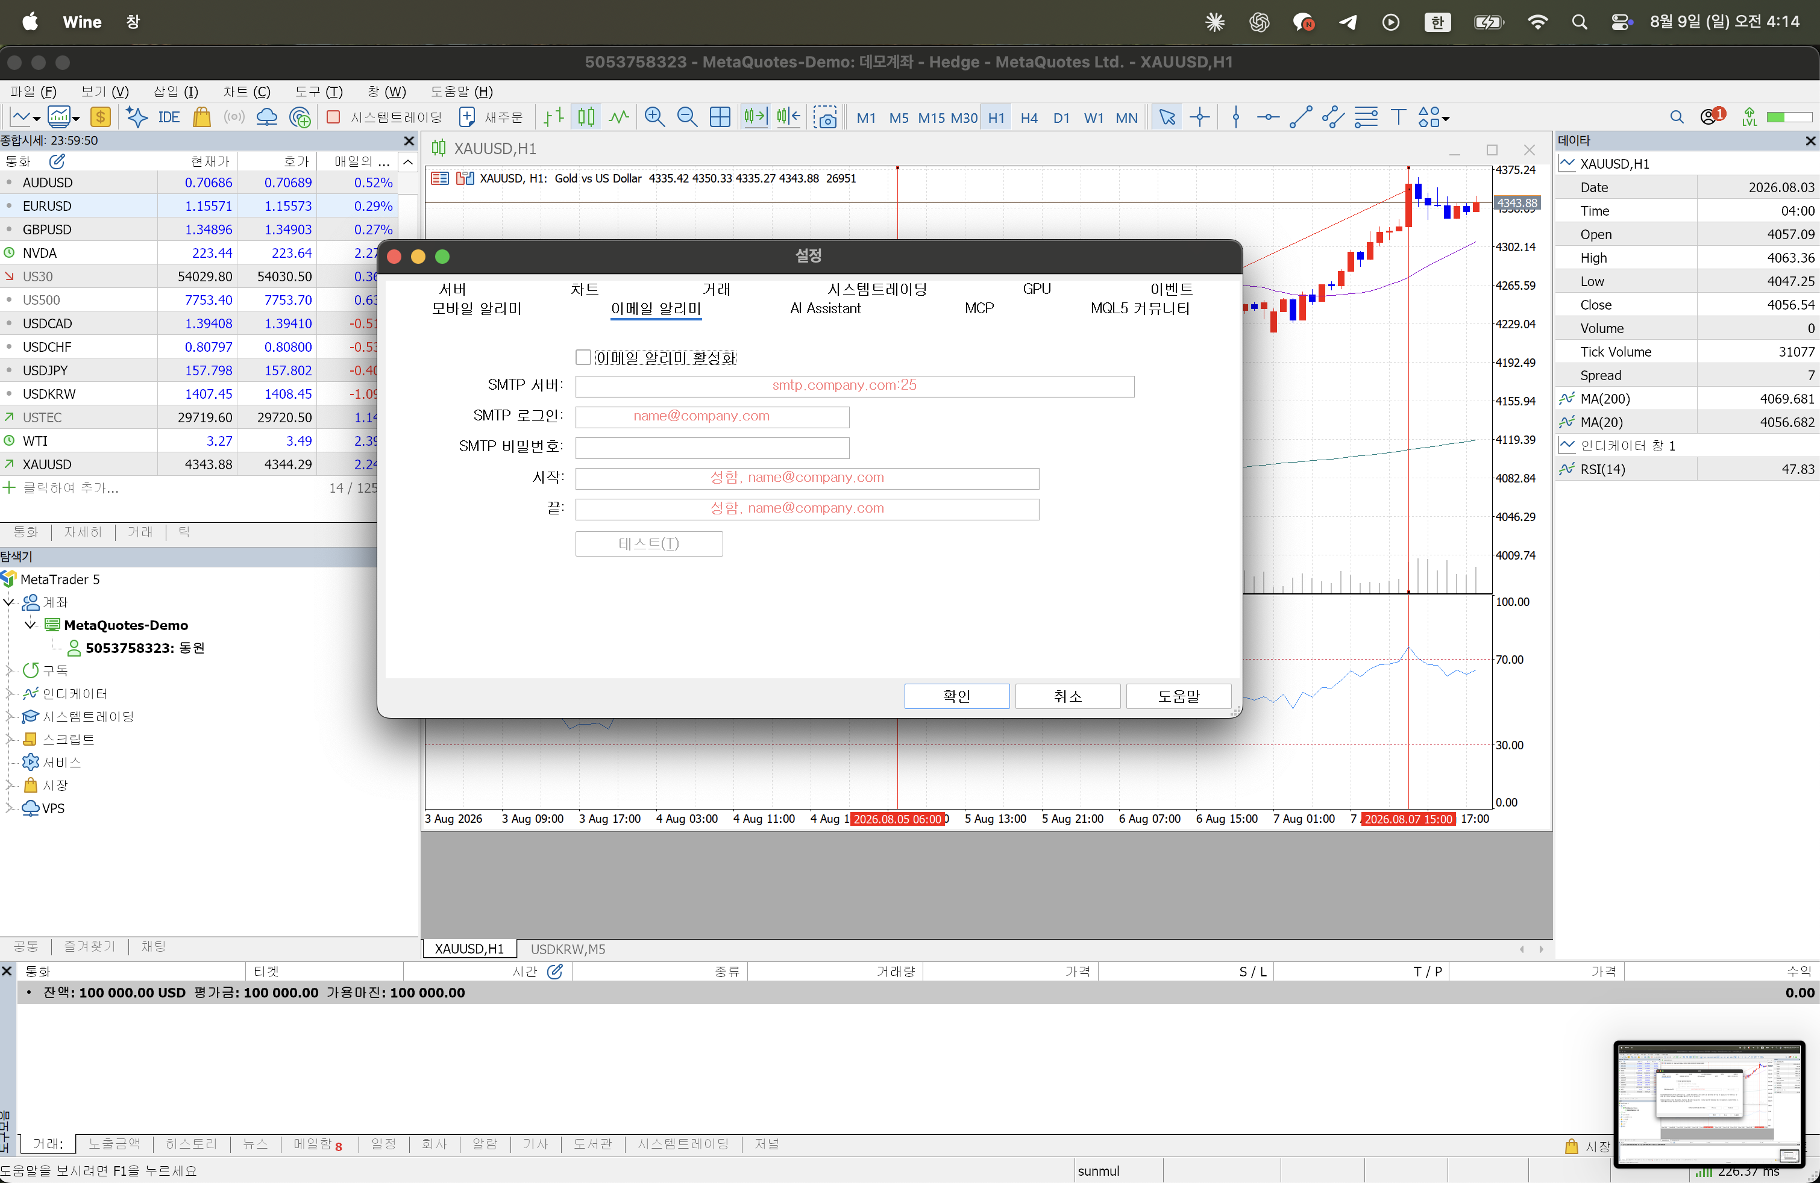Screen dimensions: 1820x1183
Task: Toggle chart autoscroll to latest bar
Action: click(x=755, y=117)
